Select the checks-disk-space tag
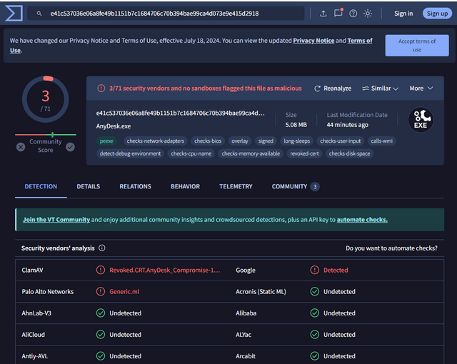This screenshot has height=364, width=457. (x=349, y=153)
